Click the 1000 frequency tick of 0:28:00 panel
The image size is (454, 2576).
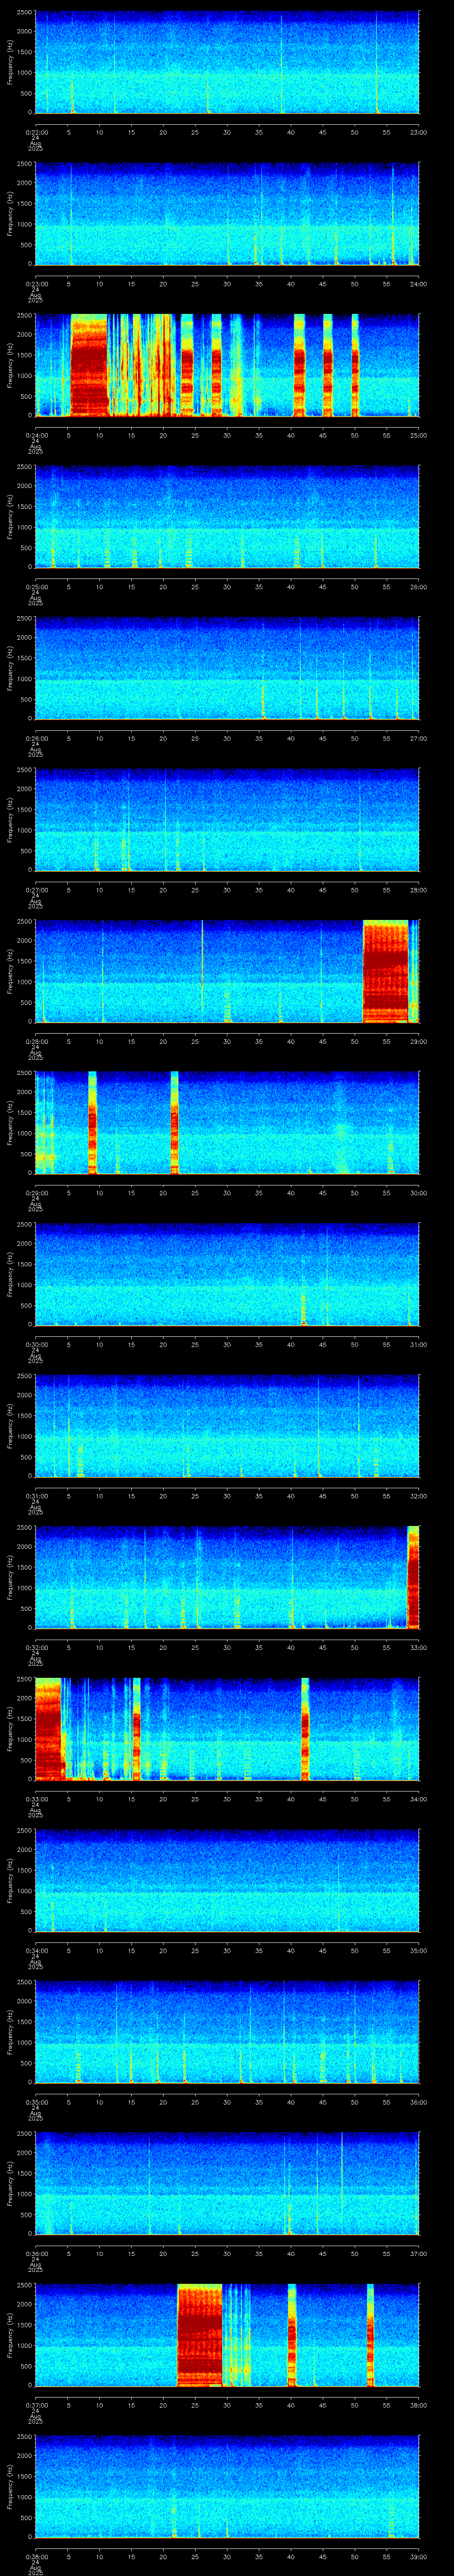[25, 981]
